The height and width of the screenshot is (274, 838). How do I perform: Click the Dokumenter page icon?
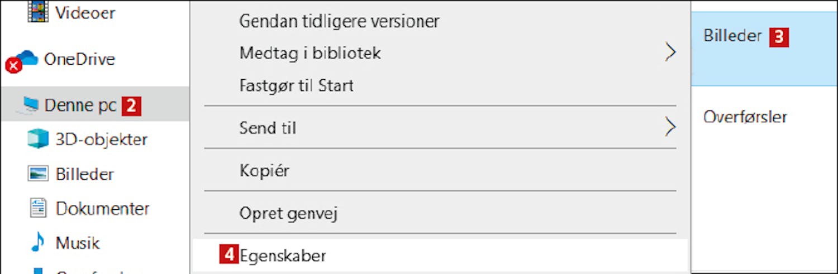[x=38, y=208]
